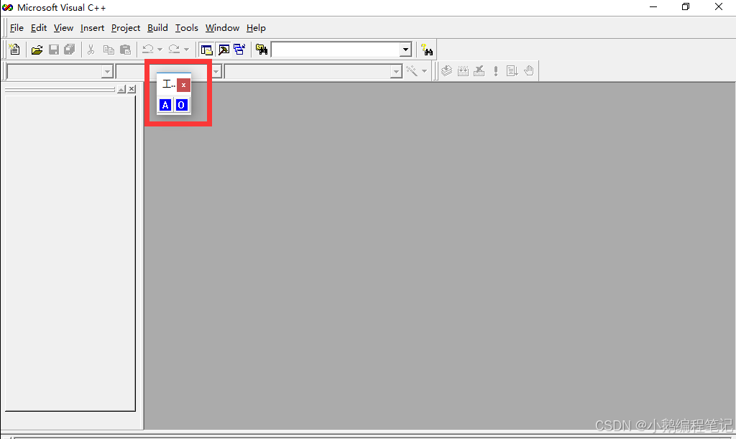736x439 pixels.
Task: Expand the Find combo box dropdown arrow
Action: 405,50
